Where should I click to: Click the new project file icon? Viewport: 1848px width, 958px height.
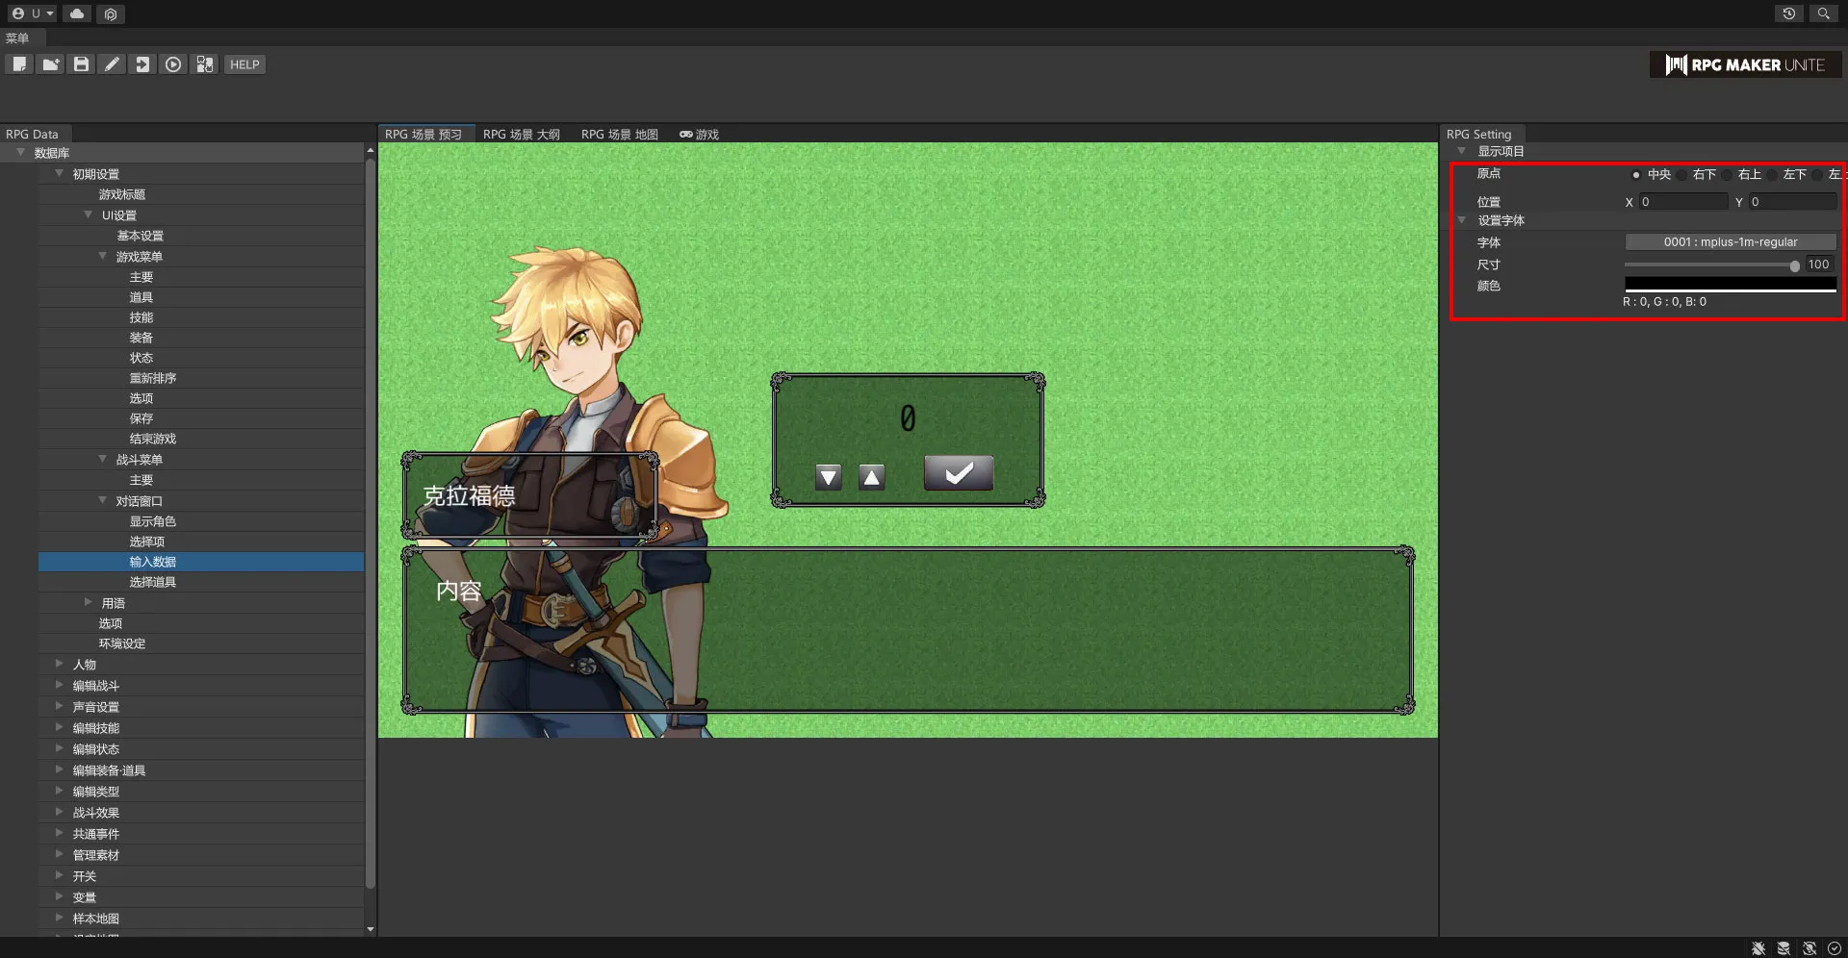19,64
